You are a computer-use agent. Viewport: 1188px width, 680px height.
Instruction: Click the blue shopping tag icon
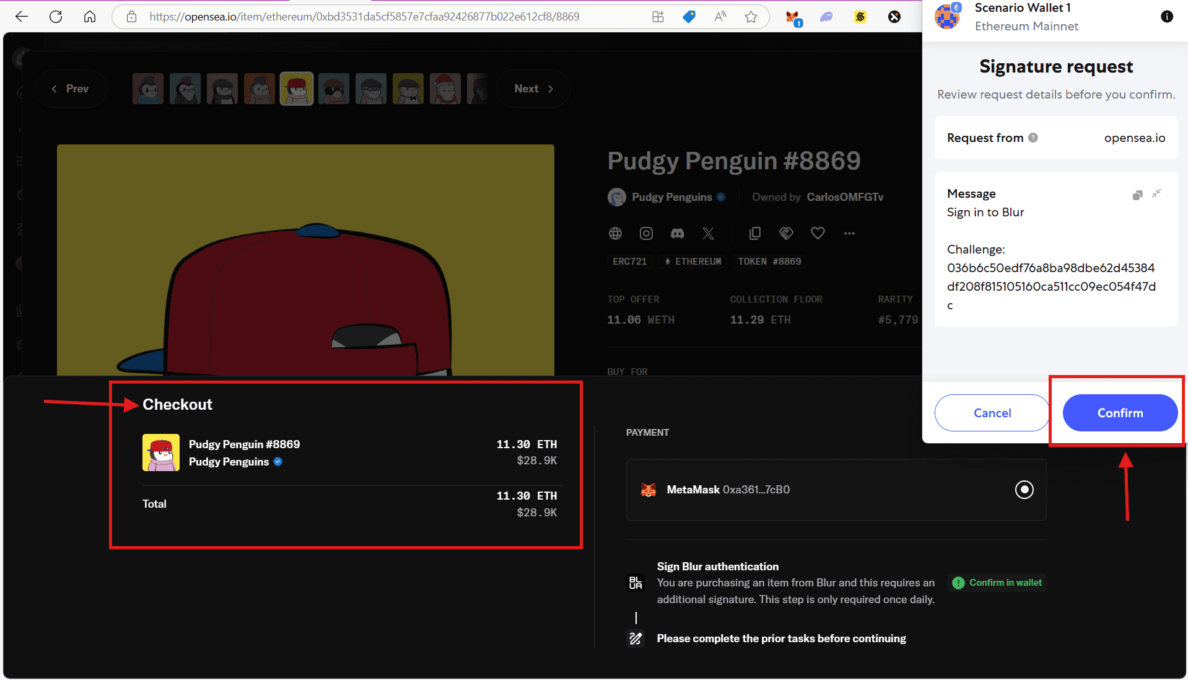689,17
